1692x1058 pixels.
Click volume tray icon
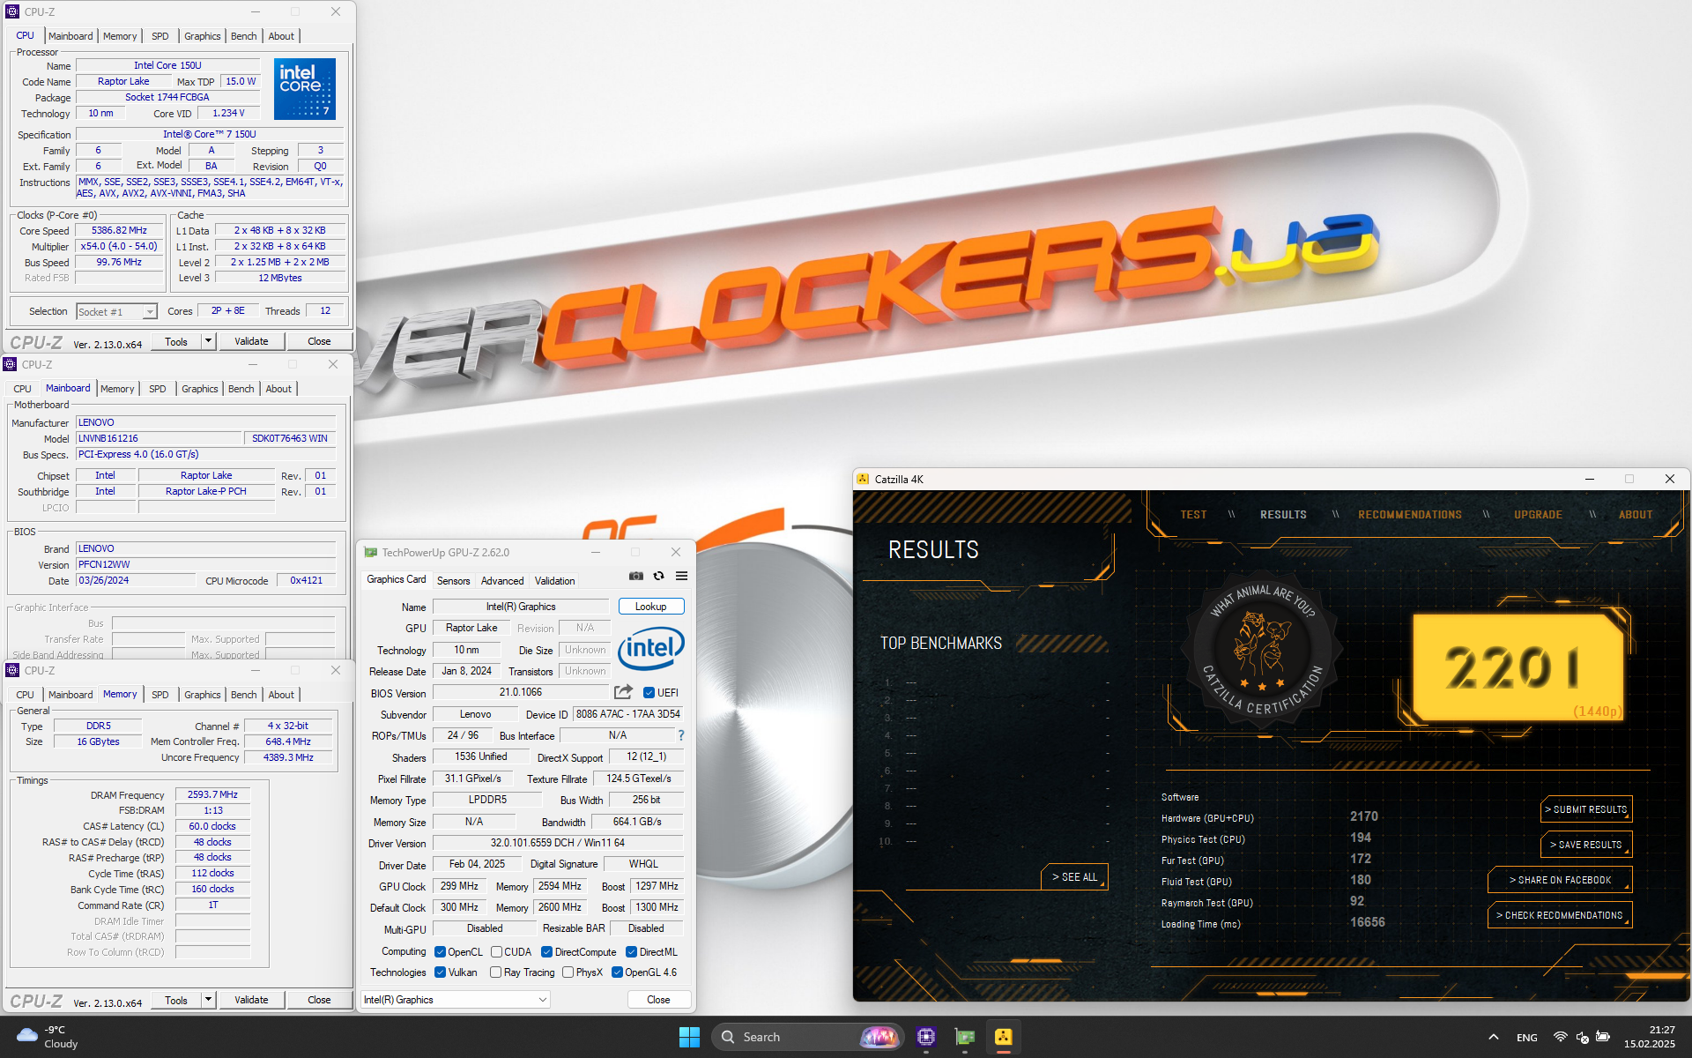tap(1582, 1037)
